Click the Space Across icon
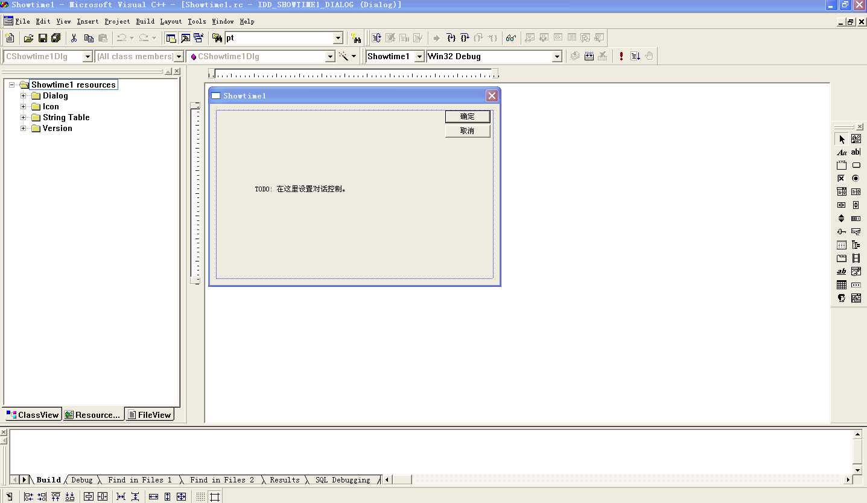Screen dimensions: 867x503 pyautogui.click(x=121, y=496)
